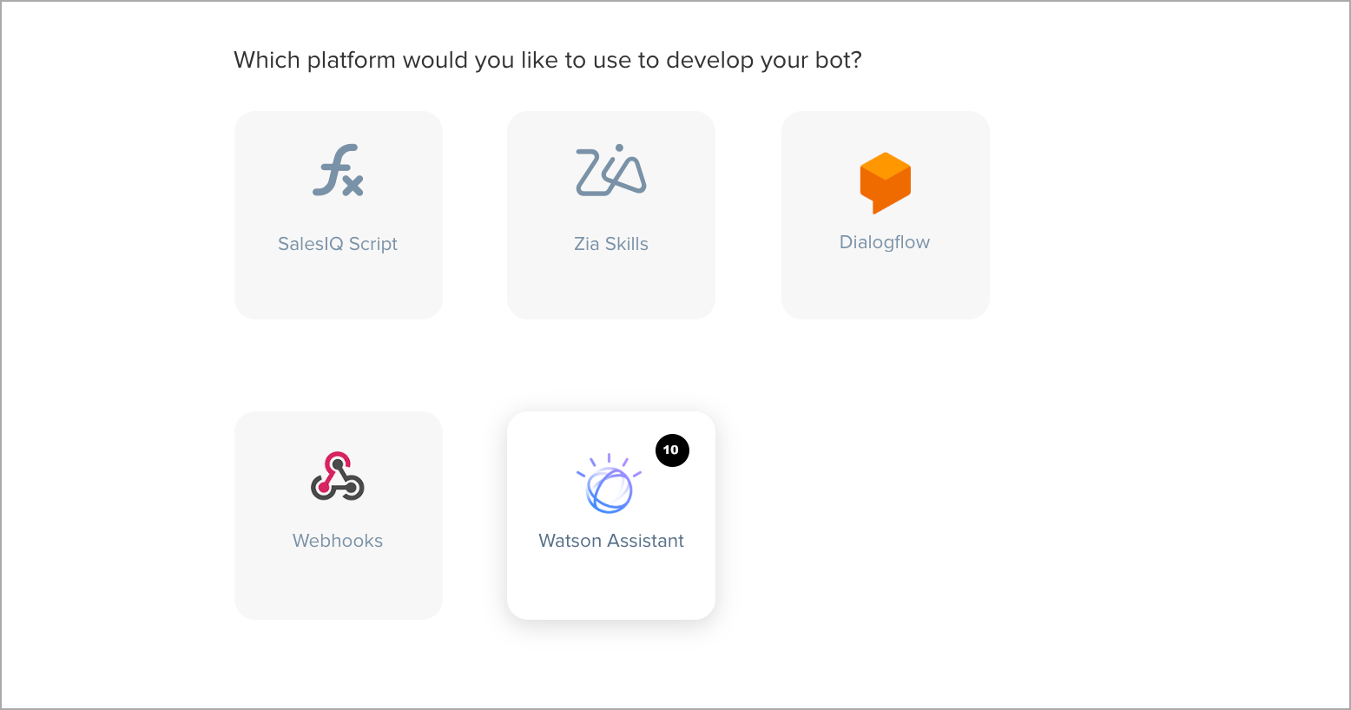
Task: Choose the Webhooks platform card
Action: coord(339,516)
